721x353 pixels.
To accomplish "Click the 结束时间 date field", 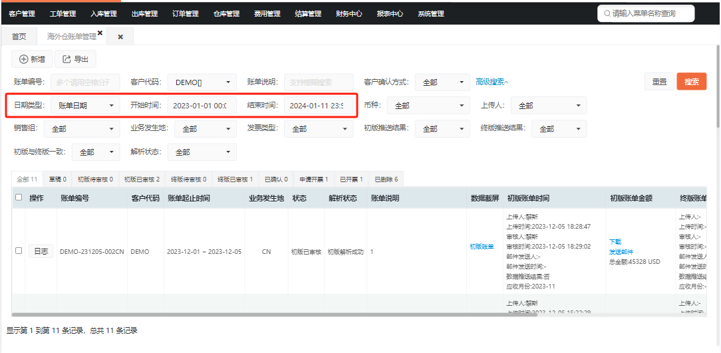I will (319, 106).
